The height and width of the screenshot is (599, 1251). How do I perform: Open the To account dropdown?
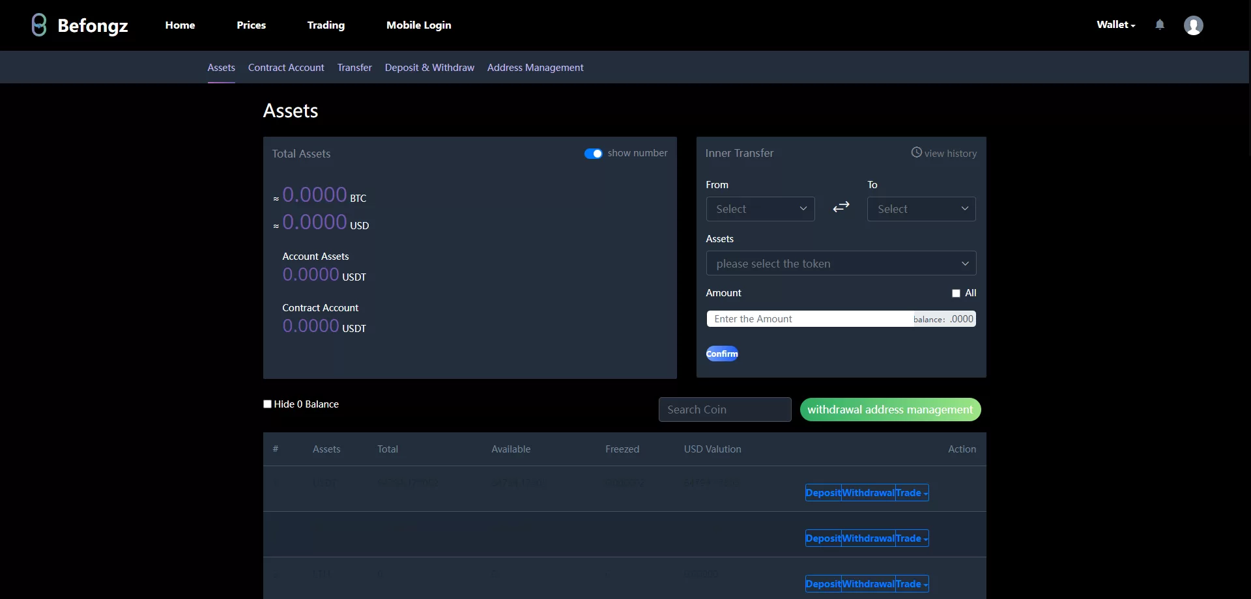pyautogui.click(x=921, y=209)
